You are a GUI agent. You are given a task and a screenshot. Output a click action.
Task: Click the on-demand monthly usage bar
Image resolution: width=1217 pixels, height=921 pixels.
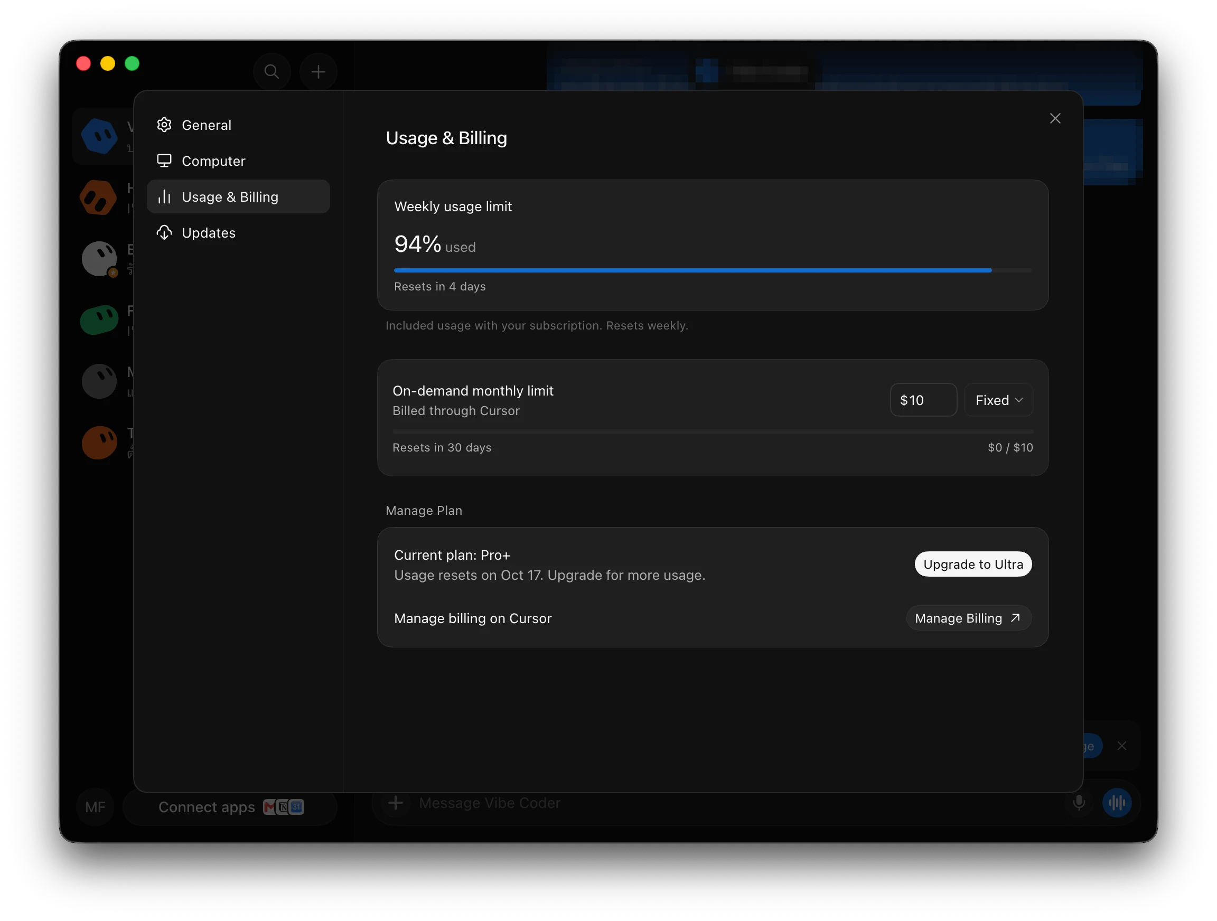(713, 431)
